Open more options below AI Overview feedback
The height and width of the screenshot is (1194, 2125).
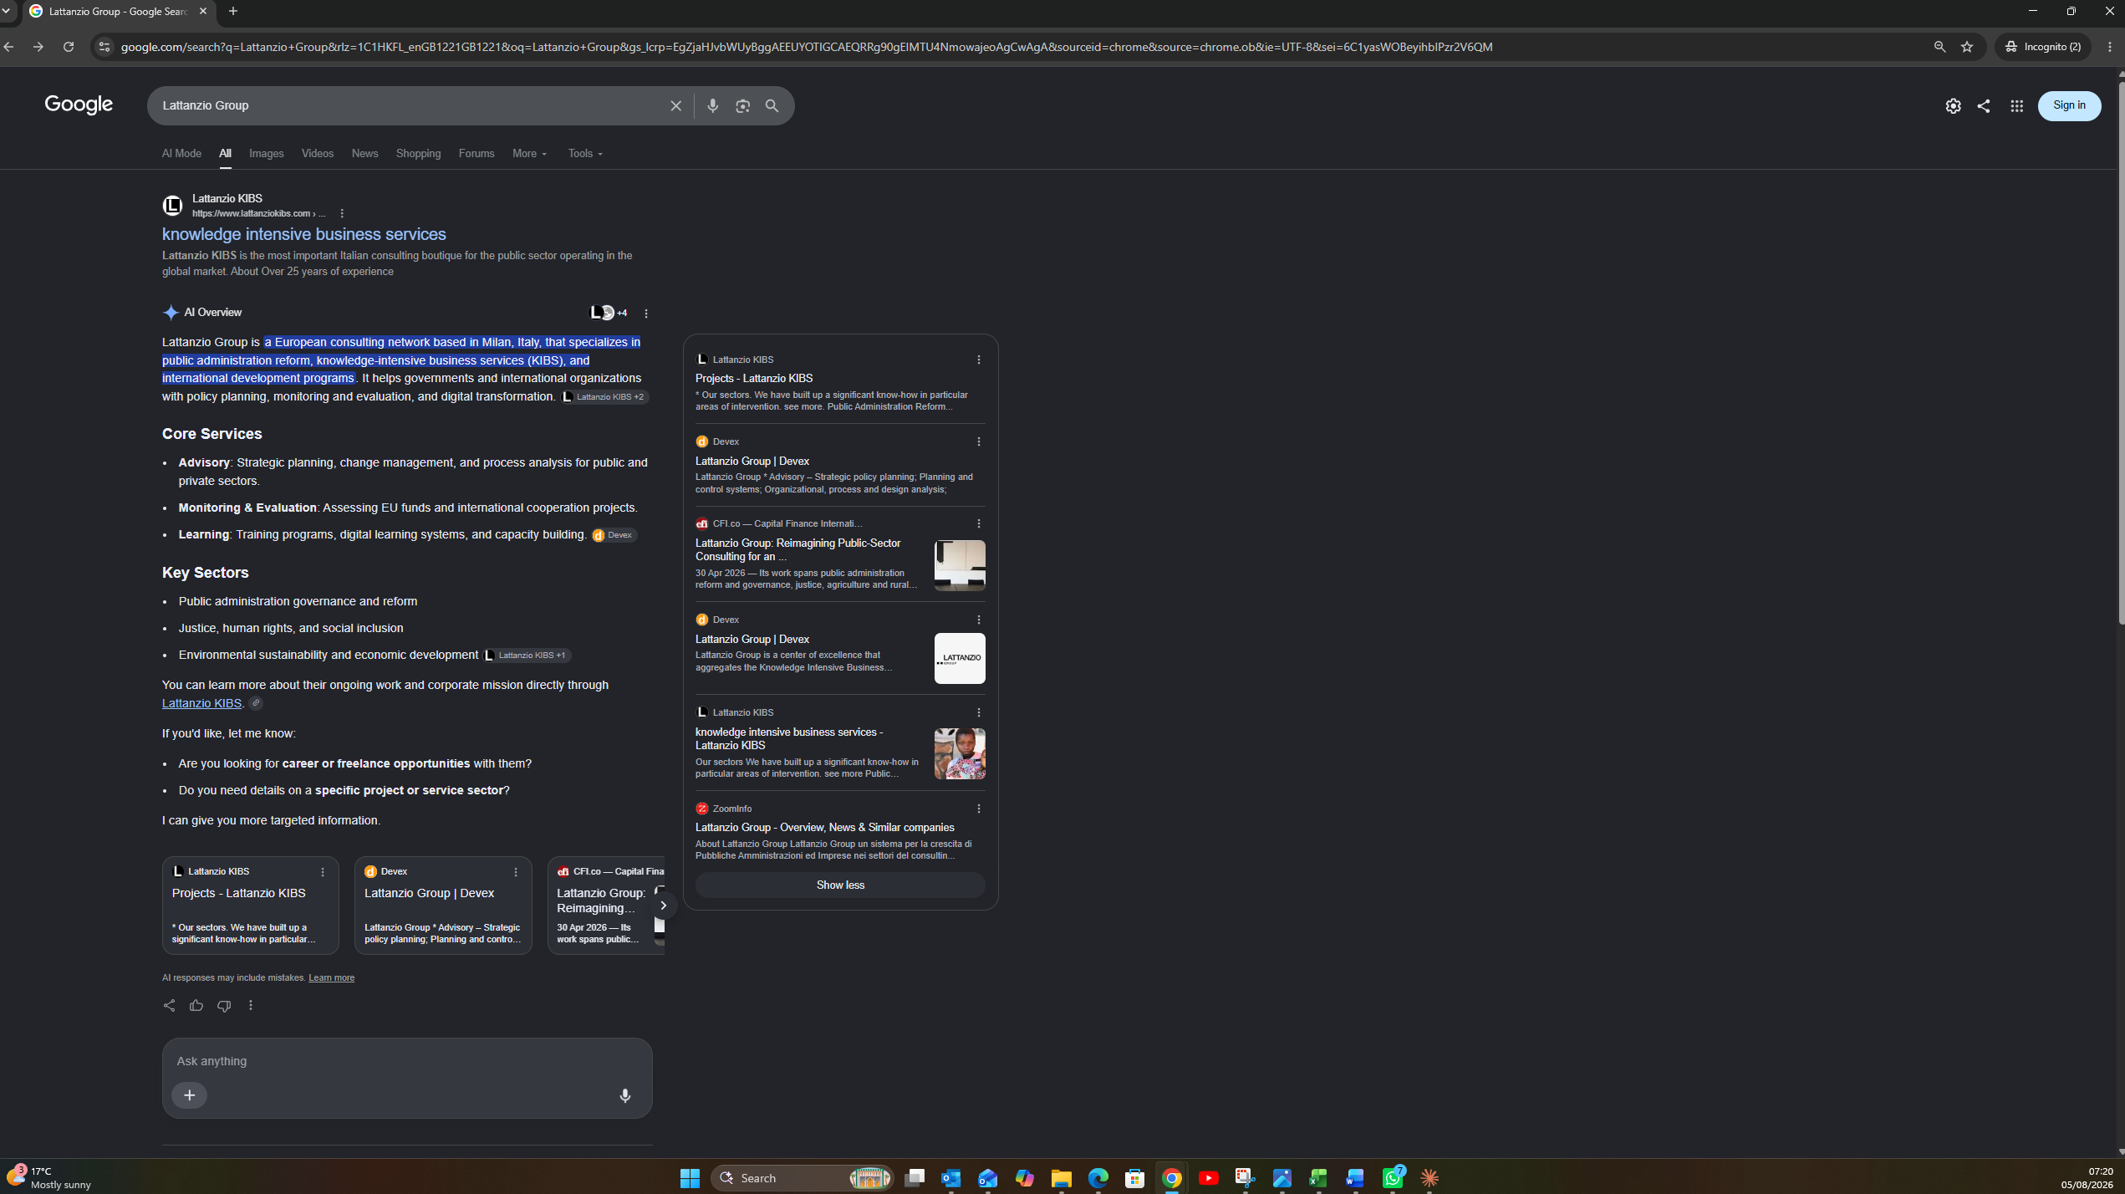[x=251, y=1005]
